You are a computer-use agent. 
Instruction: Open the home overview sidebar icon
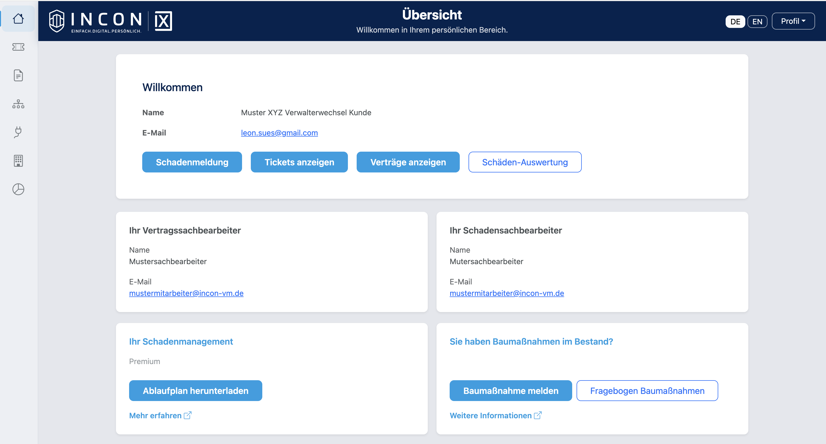(x=18, y=19)
